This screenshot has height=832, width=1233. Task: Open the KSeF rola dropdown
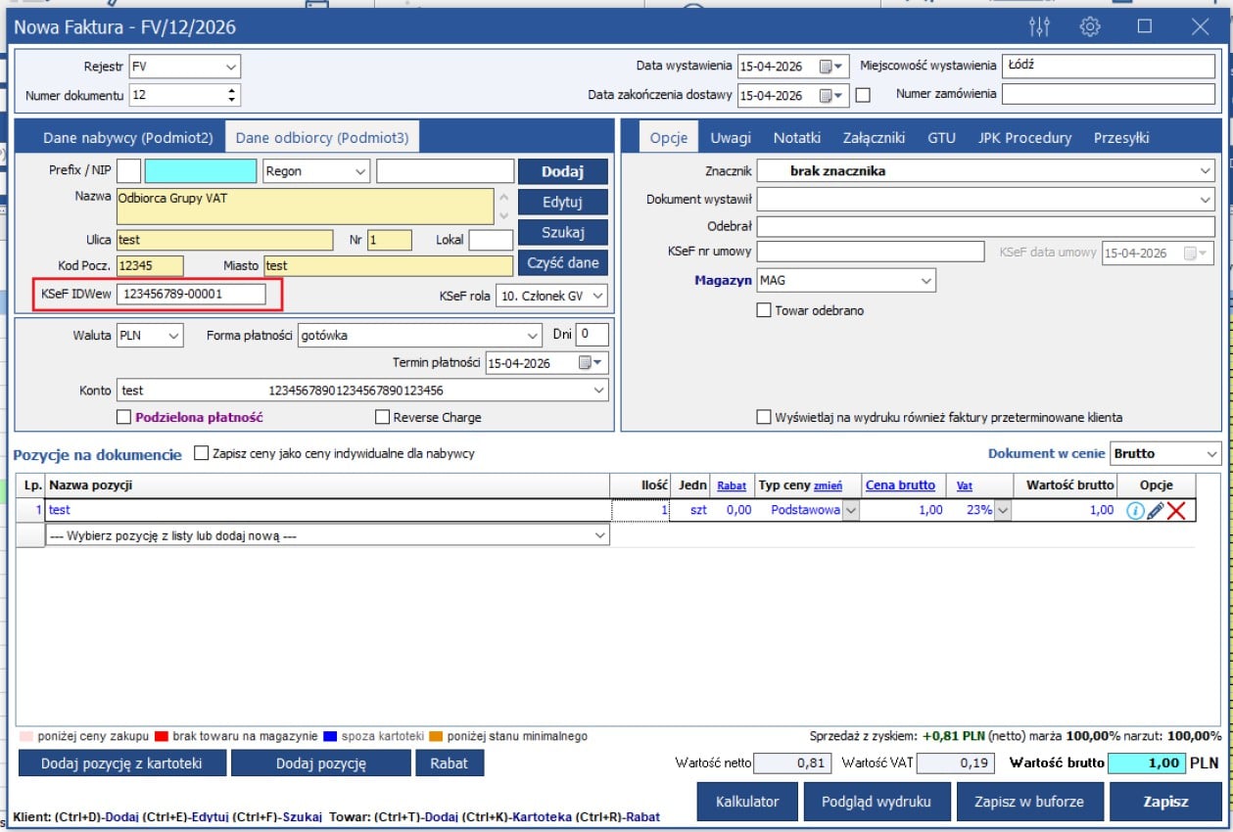[x=598, y=295]
